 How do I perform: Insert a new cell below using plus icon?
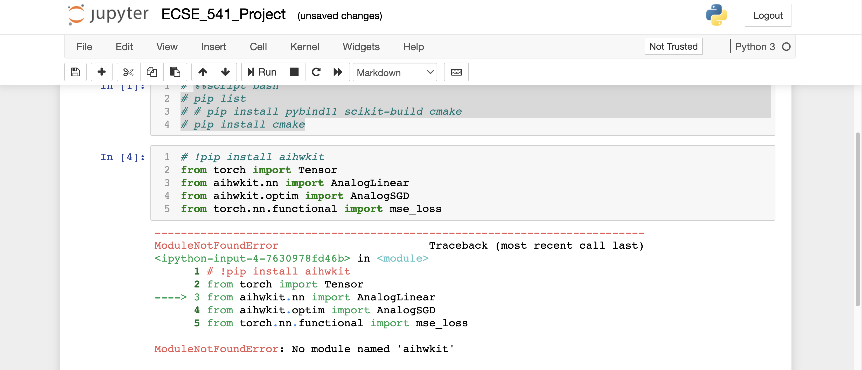pos(101,72)
